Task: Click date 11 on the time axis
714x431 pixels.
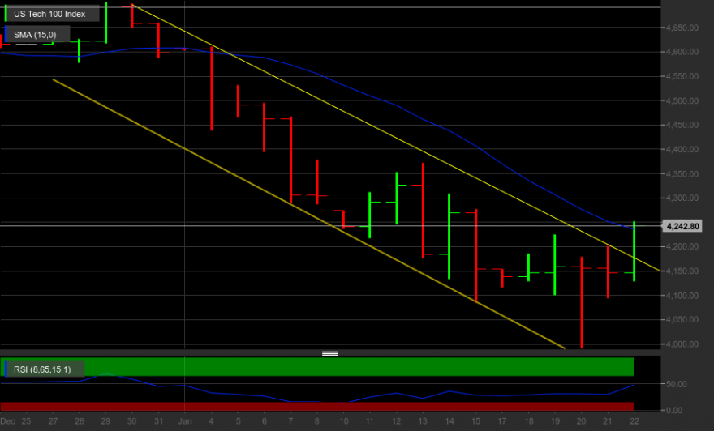Action: (370, 421)
